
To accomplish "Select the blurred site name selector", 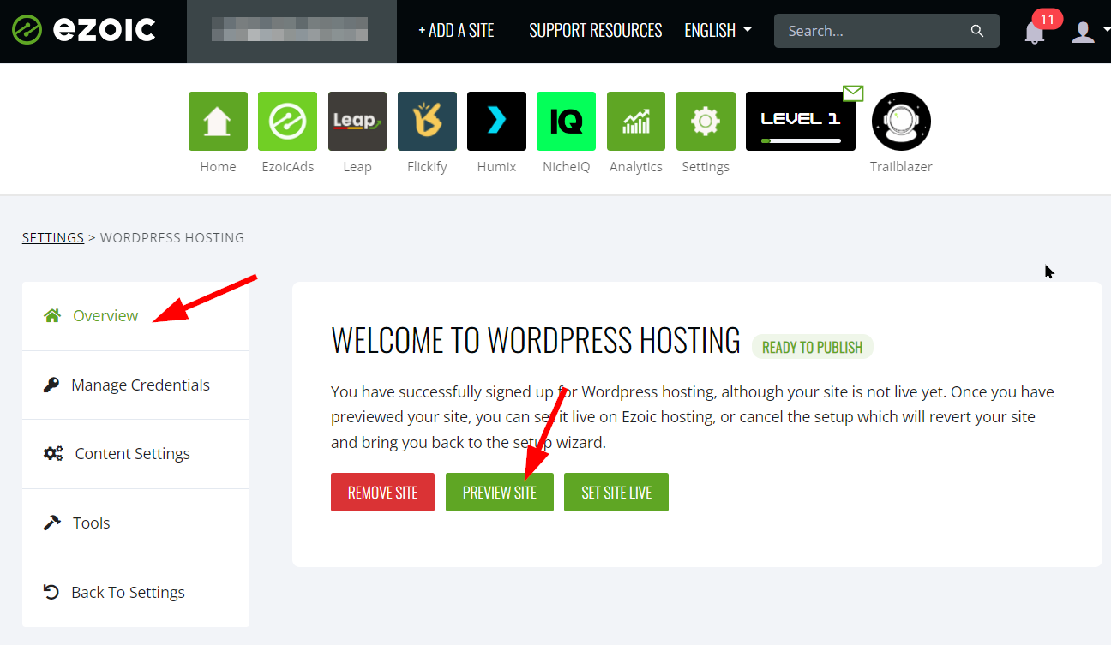I will (291, 31).
